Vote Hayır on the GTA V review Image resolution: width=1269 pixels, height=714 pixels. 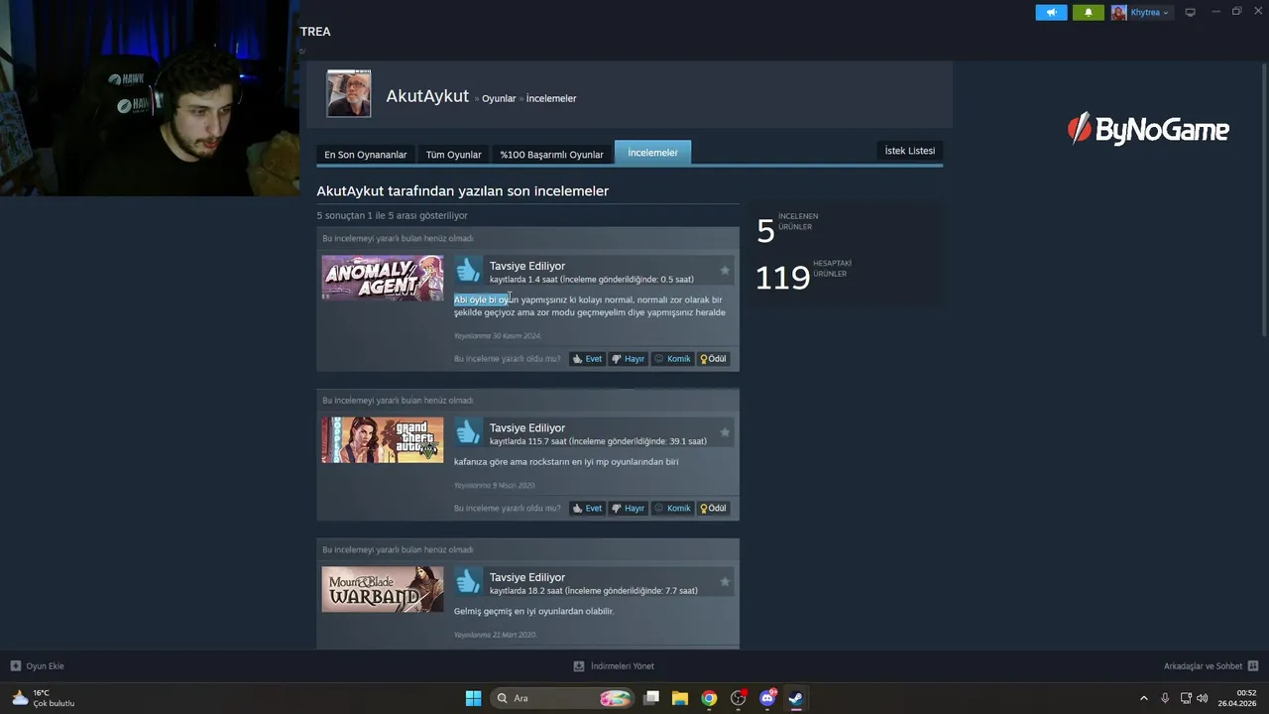(x=628, y=508)
